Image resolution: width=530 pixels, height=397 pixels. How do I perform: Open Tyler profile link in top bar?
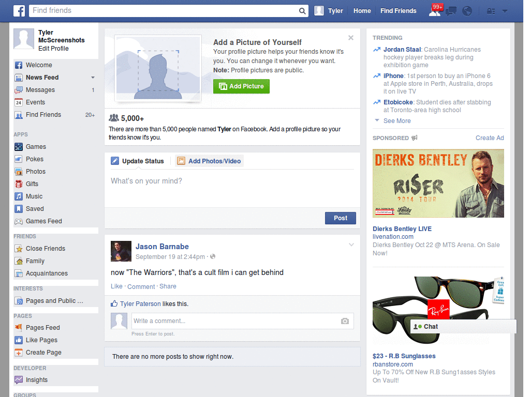point(329,11)
